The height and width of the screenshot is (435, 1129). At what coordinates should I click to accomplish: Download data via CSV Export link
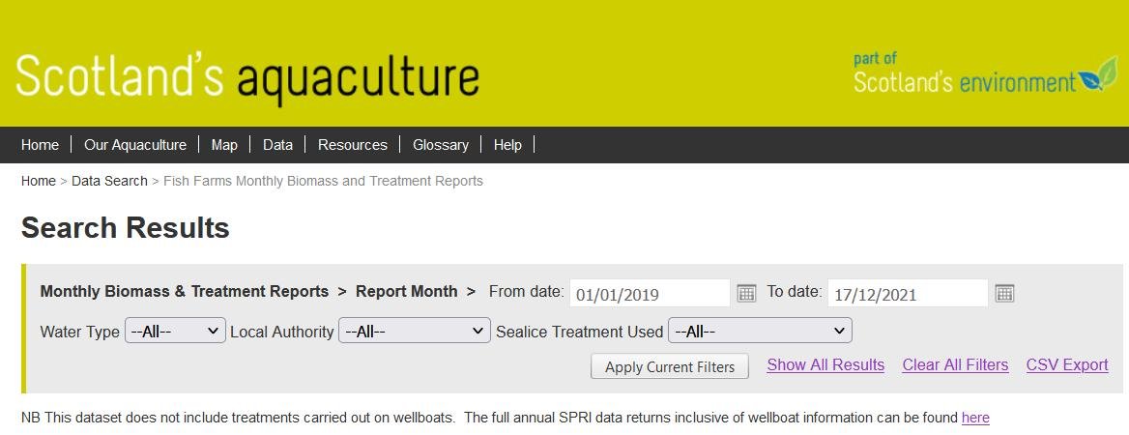(x=1067, y=365)
